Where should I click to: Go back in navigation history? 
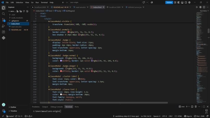(x=63, y=2)
